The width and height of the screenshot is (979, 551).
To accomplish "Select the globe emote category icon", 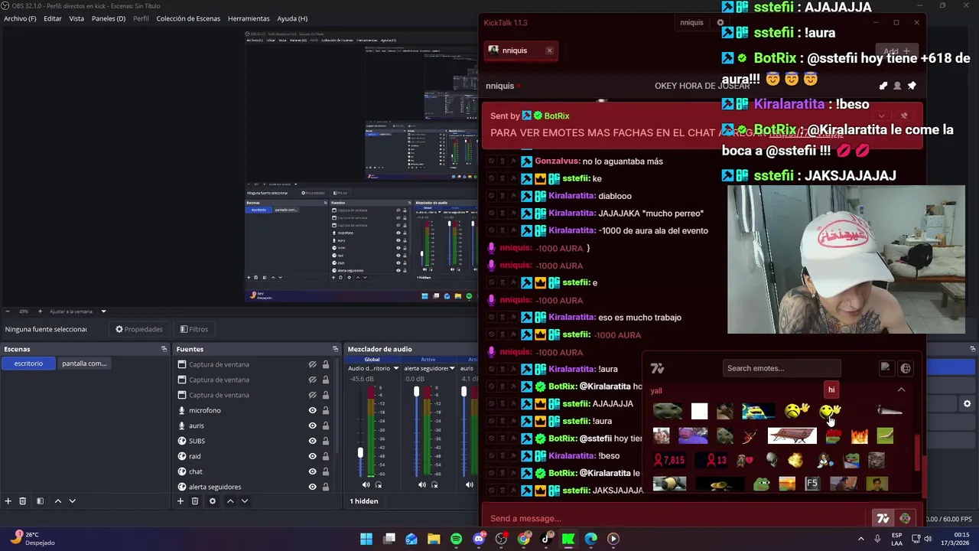I will [906, 368].
